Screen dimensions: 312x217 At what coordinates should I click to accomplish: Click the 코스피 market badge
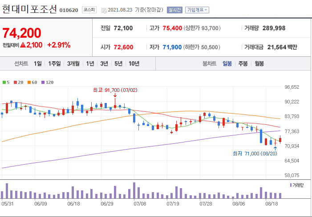click(x=89, y=10)
